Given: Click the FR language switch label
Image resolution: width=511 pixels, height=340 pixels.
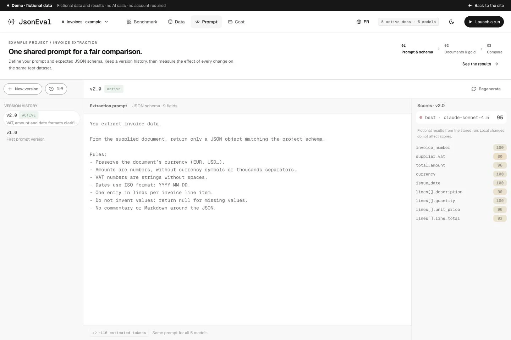Looking at the screenshot, I should [366, 22].
